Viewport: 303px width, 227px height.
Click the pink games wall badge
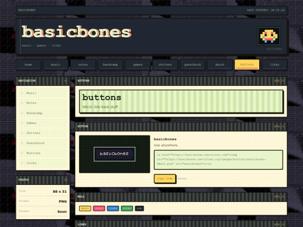point(99,209)
